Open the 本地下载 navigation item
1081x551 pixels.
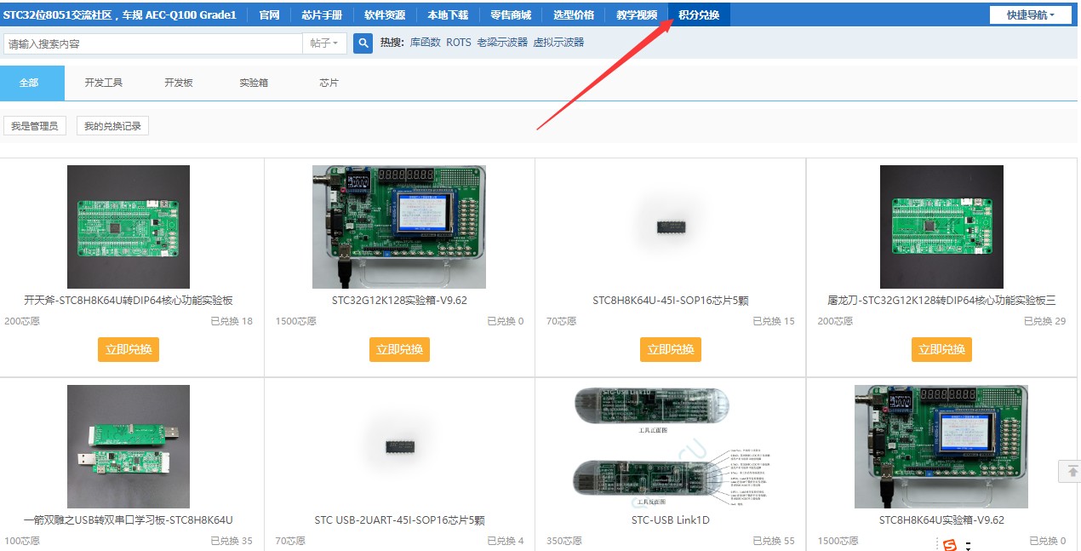pyautogui.click(x=448, y=14)
